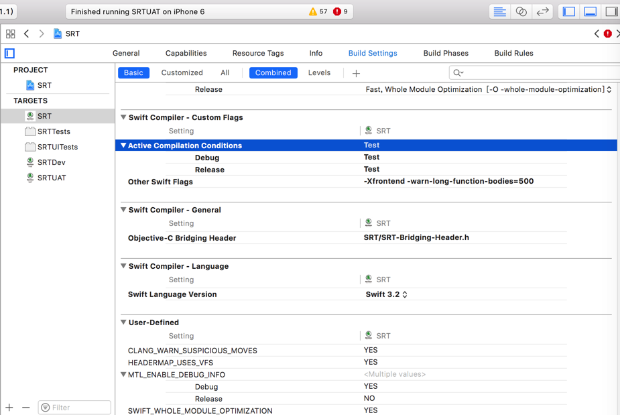Hide the navigator panel
This screenshot has height=415, width=620.
[x=569, y=11]
